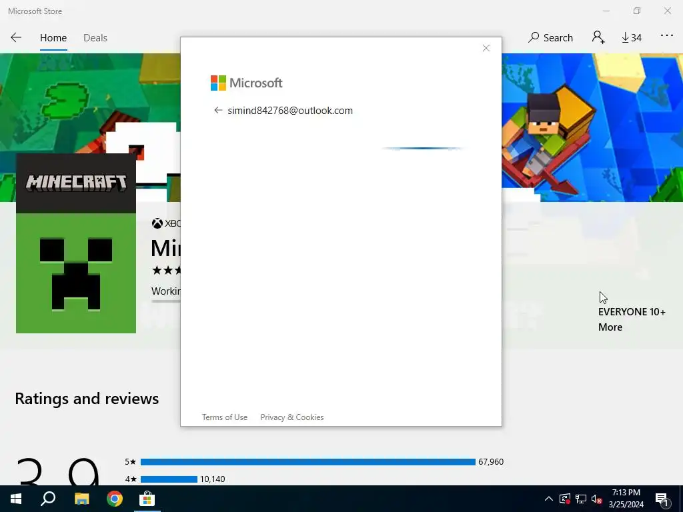Click Microsoft Store taskbar icon
The width and height of the screenshot is (683, 512).
(x=147, y=499)
